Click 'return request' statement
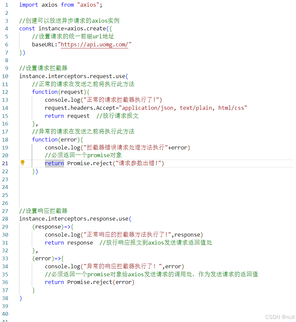 67,116
